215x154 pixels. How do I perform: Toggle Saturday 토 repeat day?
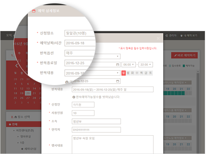click(x=151, y=73)
